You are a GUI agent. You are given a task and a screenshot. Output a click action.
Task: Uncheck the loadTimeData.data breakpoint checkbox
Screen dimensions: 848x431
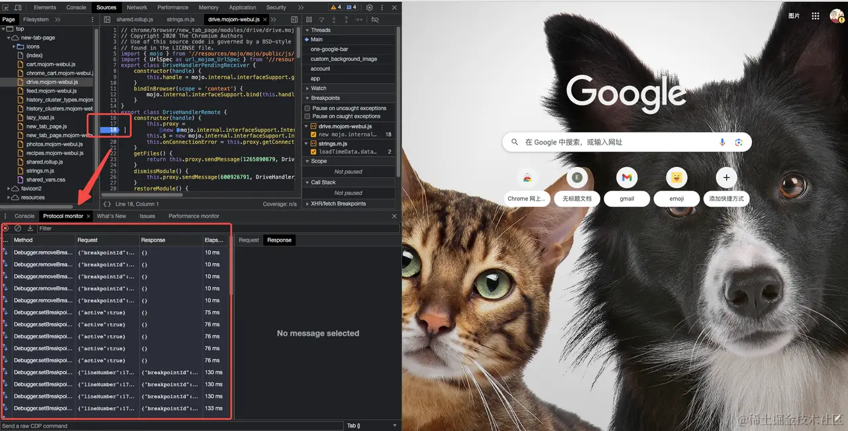(x=313, y=152)
